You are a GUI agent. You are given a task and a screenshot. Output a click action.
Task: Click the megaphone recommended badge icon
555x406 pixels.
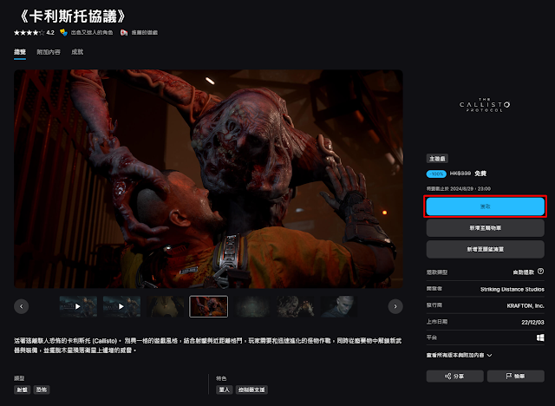[x=124, y=33]
